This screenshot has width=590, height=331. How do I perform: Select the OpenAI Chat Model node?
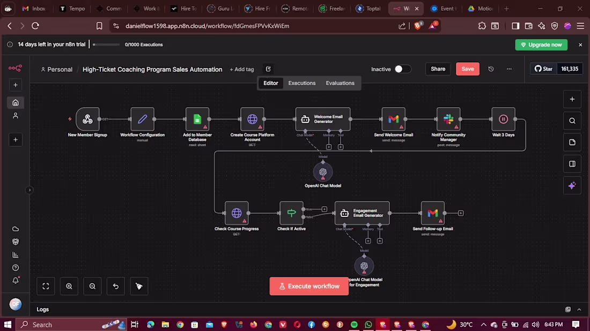[323, 172]
